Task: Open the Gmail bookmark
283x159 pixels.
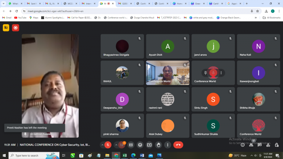Action: (x=7, y=18)
